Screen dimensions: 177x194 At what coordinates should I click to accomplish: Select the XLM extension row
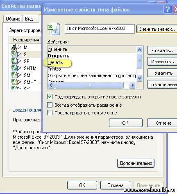coord(26,47)
